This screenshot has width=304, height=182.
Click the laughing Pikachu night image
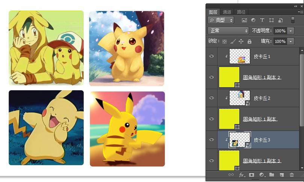[x=46, y=128]
